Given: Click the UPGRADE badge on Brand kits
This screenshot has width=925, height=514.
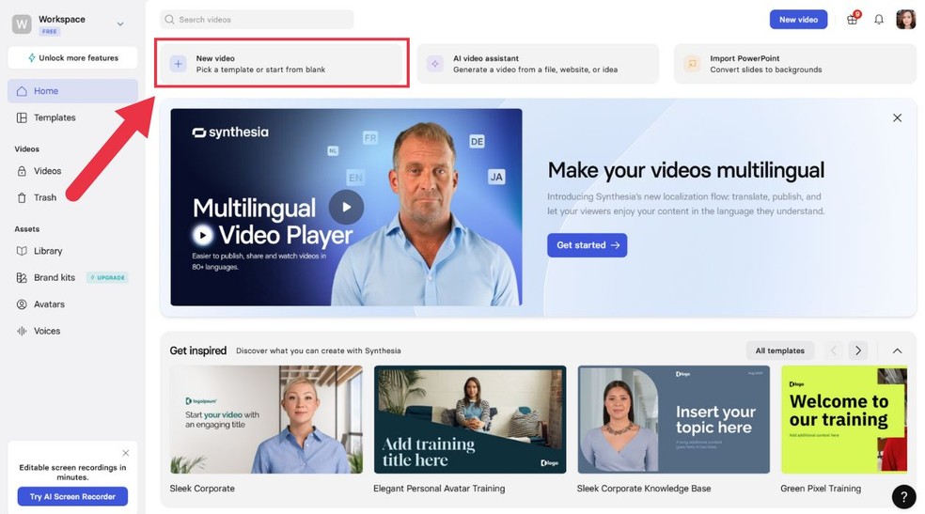Looking at the screenshot, I should (x=107, y=277).
